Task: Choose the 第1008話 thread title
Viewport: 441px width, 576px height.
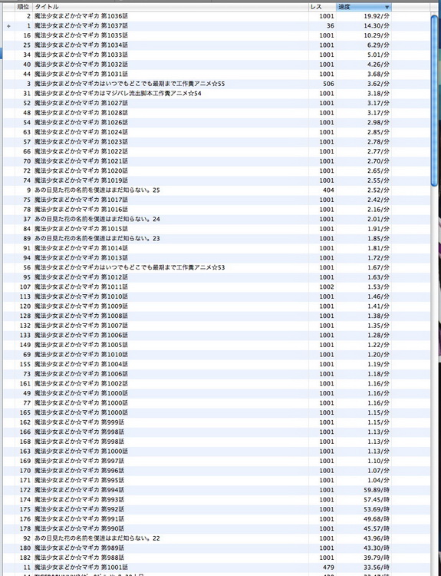Action: tap(81, 316)
